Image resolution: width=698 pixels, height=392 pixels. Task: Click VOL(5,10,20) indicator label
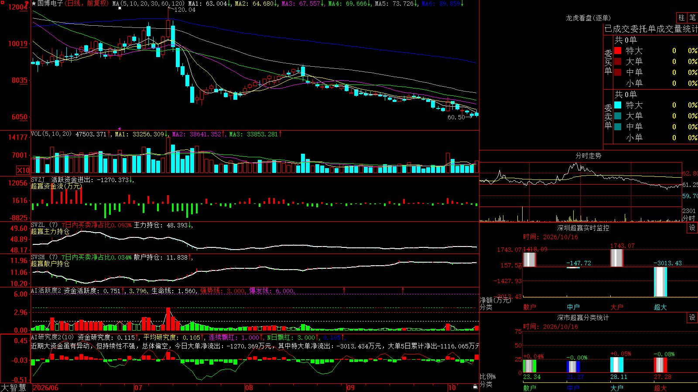51,134
